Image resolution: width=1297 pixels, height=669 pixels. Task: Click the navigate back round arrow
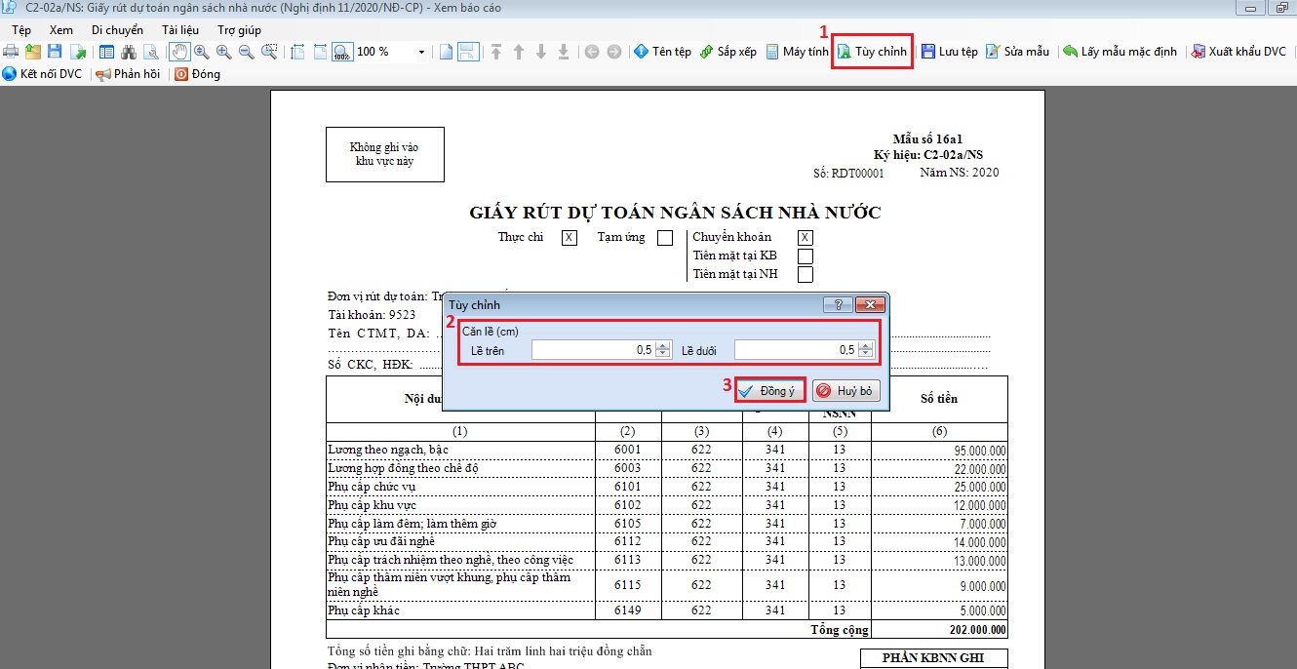[592, 52]
